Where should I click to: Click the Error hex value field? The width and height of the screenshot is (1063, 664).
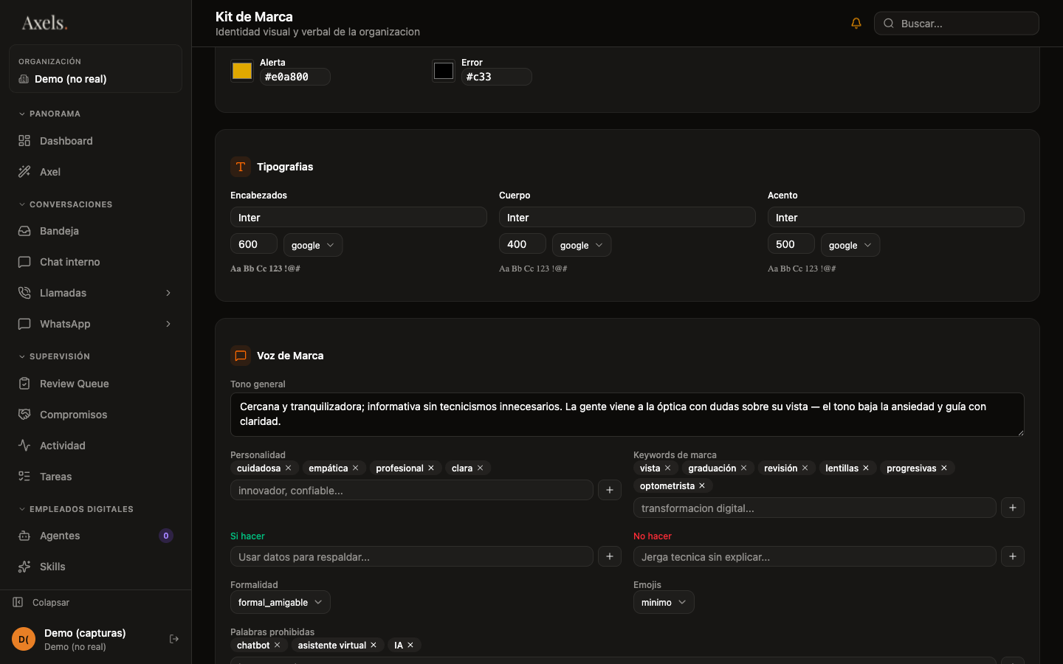pos(497,77)
